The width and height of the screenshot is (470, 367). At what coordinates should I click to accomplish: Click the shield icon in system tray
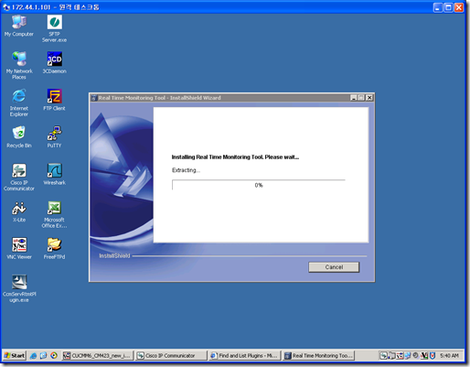coord(433,355)
